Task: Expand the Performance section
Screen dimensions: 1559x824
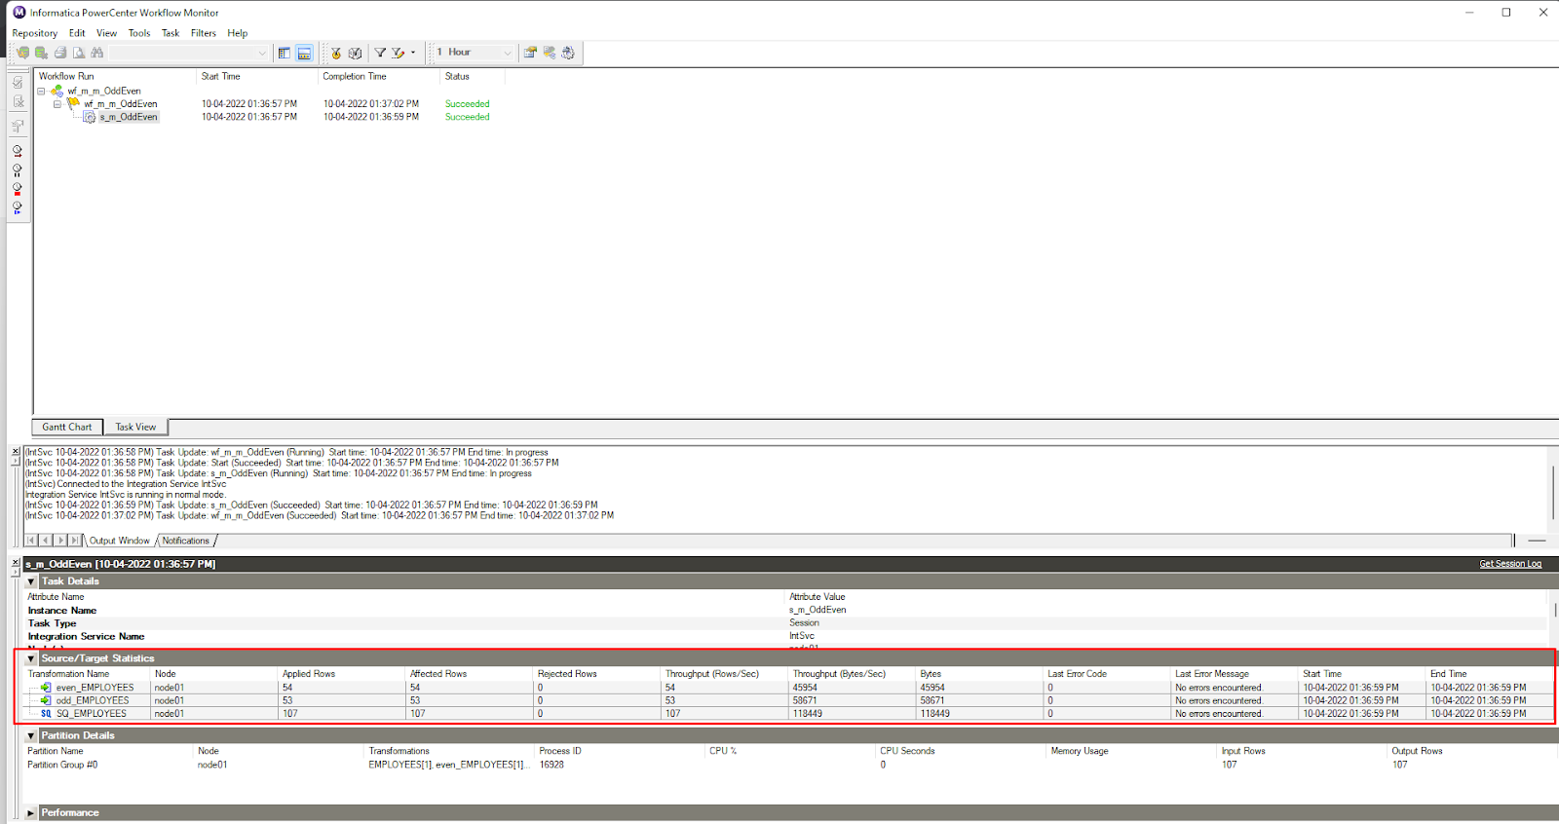Action: pos(31,812)
